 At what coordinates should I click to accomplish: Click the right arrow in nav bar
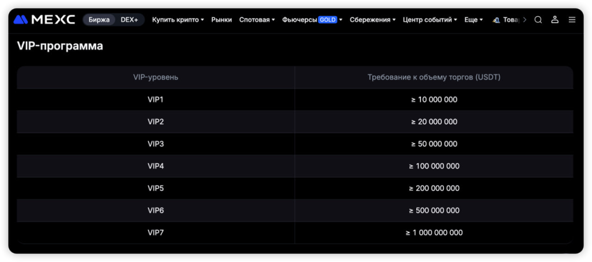point(524,20)
